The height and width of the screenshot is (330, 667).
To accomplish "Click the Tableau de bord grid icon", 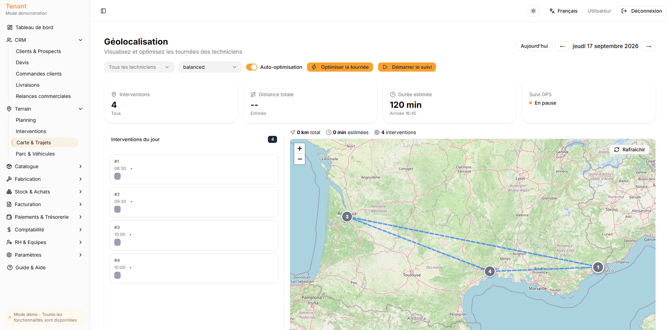I will (x=10, y=27).
